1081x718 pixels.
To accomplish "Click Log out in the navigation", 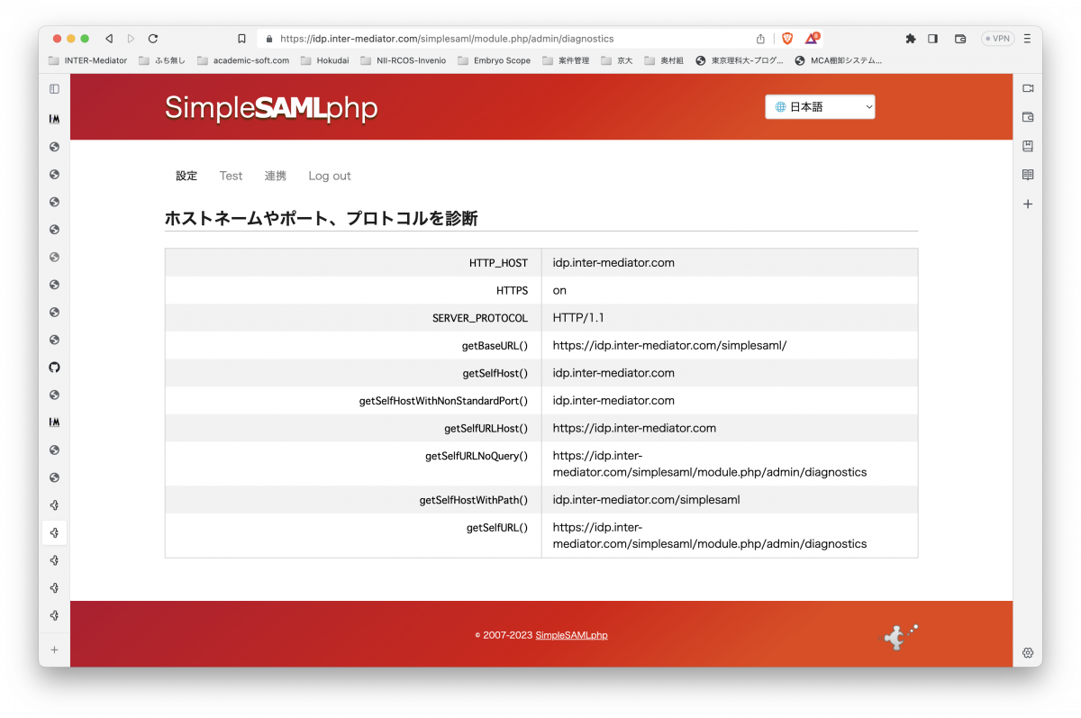I will pyautogui.click(x=329, y=175).
